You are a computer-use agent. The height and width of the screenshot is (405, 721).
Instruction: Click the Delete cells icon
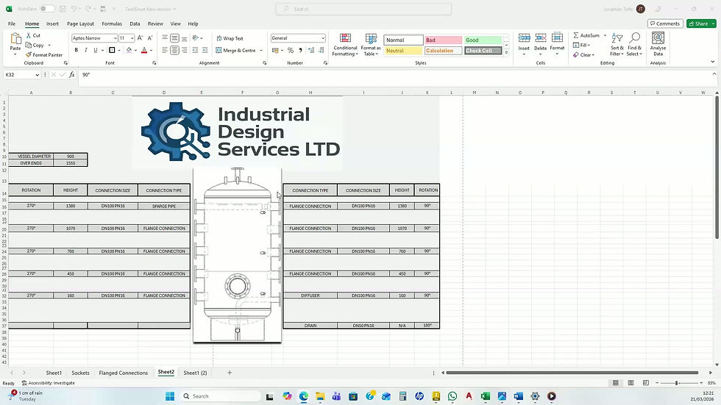pyautogui.click(x=541, y=38)
